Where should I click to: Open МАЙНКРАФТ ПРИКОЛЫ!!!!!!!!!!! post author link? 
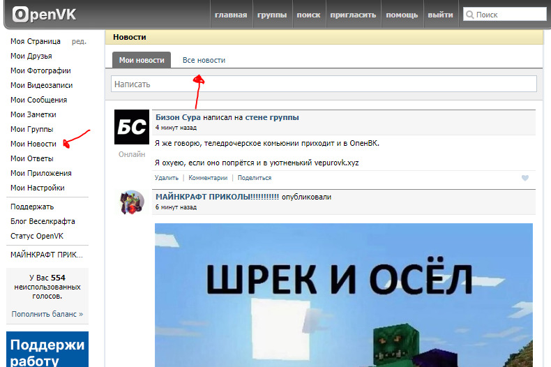(x=217, y=197)
